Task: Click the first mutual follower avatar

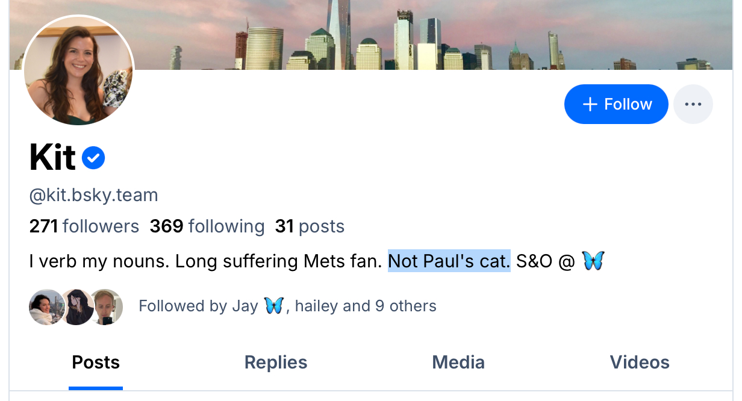Action: 46,307
